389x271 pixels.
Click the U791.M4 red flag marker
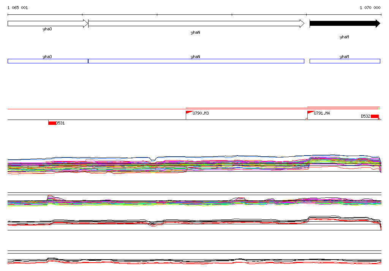pos(311,113)
